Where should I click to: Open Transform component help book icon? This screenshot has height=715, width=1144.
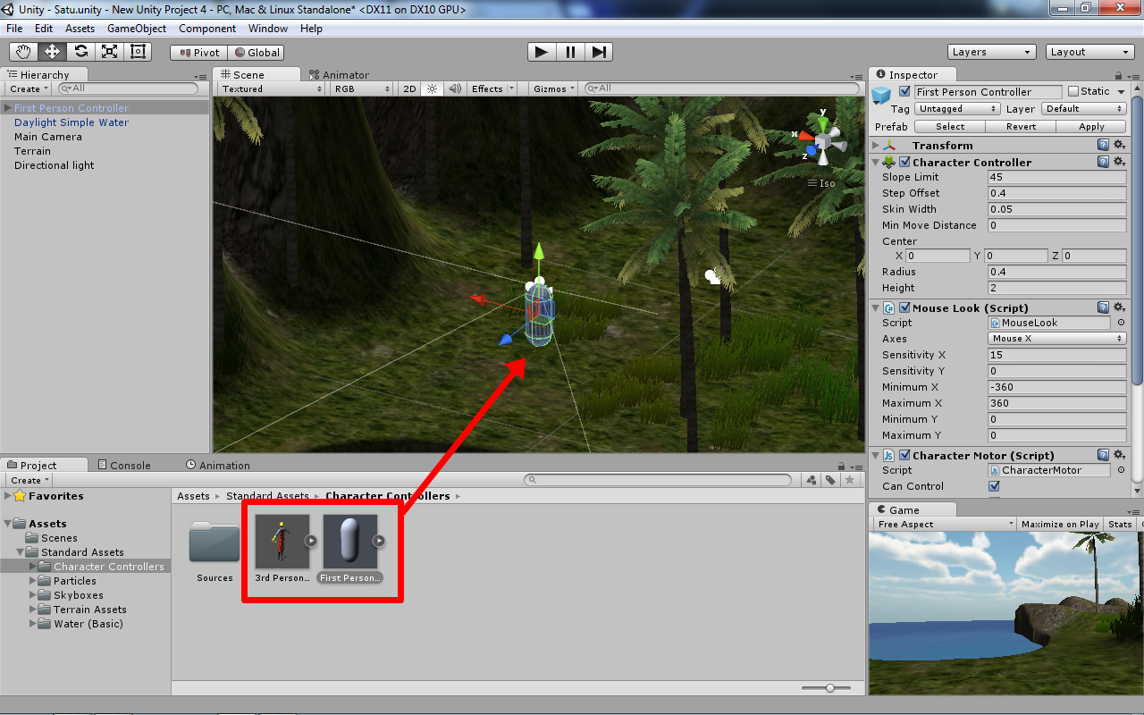1104,145
